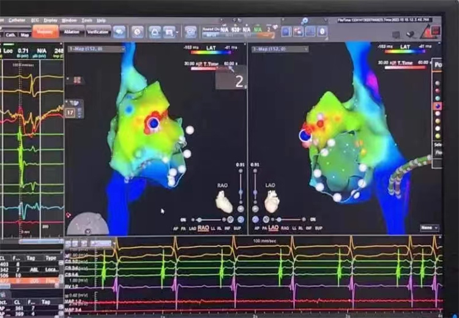Click second icon in ECG strip toolbar
The width and height of the screenshot is (459, 318).
[x=75, y=243]
